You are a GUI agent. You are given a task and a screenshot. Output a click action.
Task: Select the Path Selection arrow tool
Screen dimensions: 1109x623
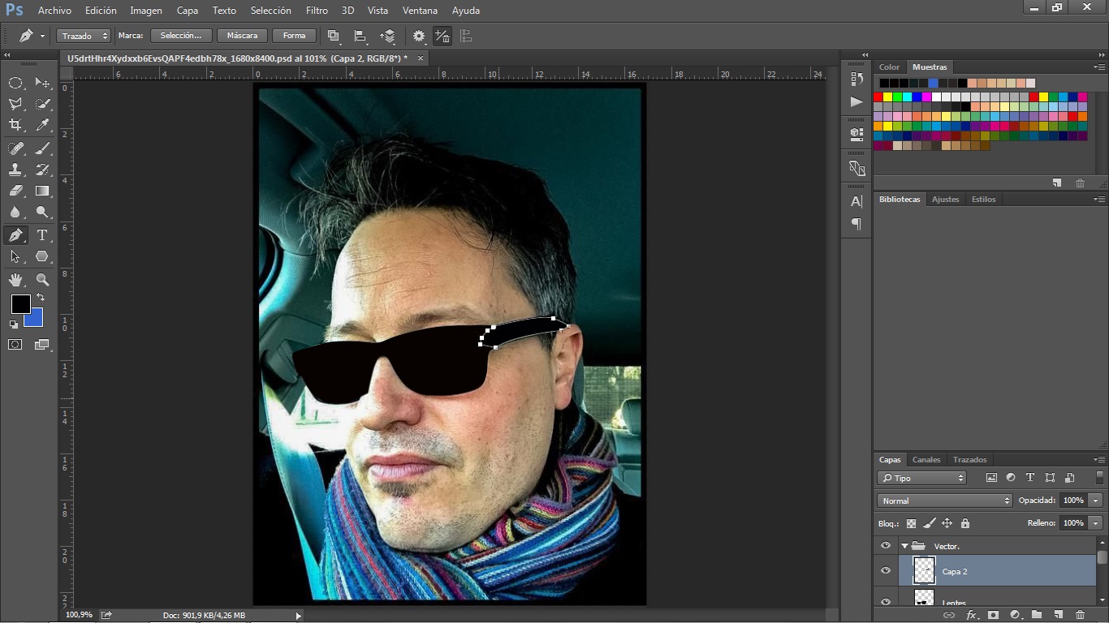(15, 256)
